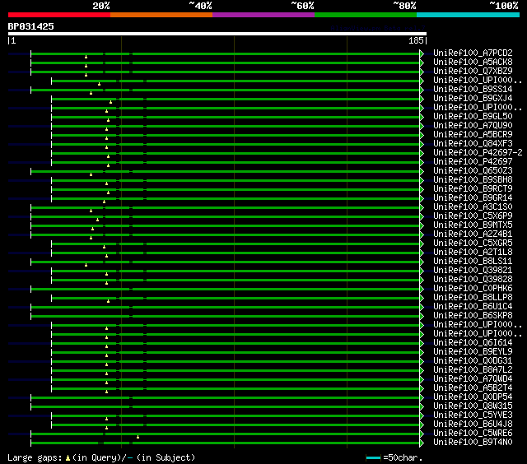Click the cyan 50char scale bar
527x464 pixels.
click(x=374, y=457)
